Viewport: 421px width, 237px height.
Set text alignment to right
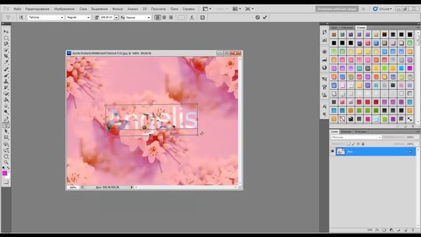coord(171,18)
